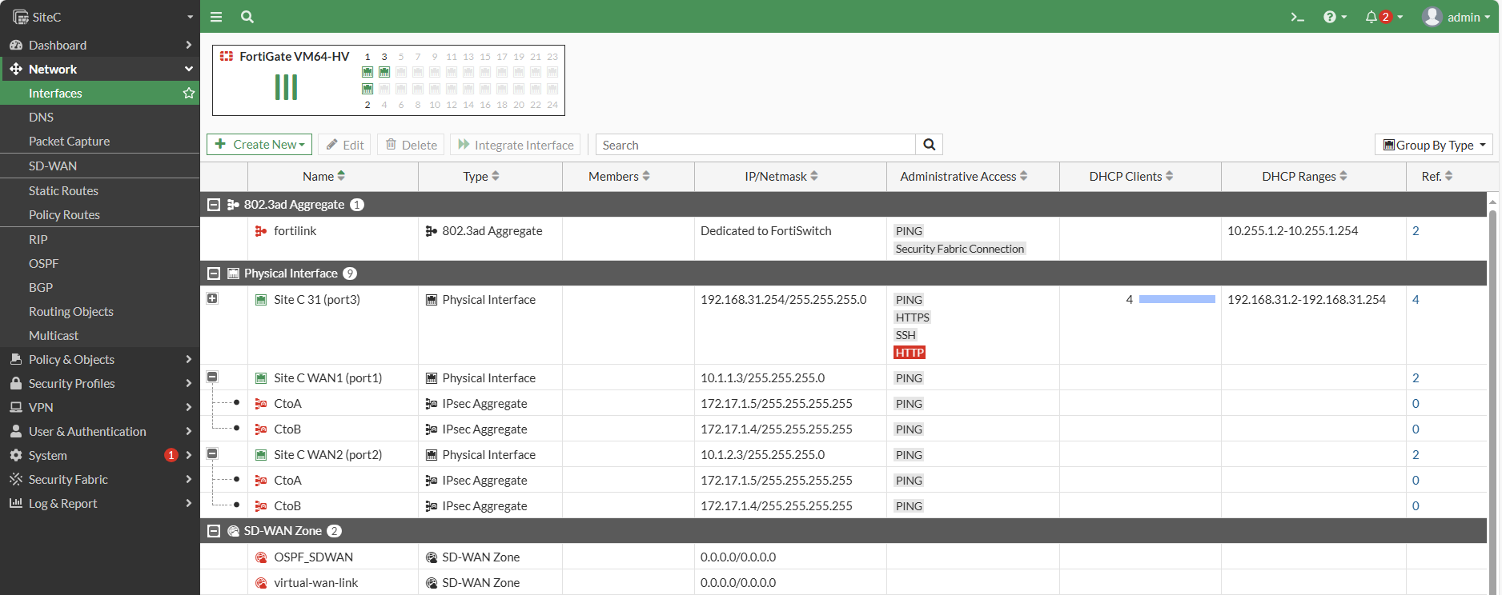
Task: Click port 2 on the FortiGate faceplate
Action: point(367,89)
